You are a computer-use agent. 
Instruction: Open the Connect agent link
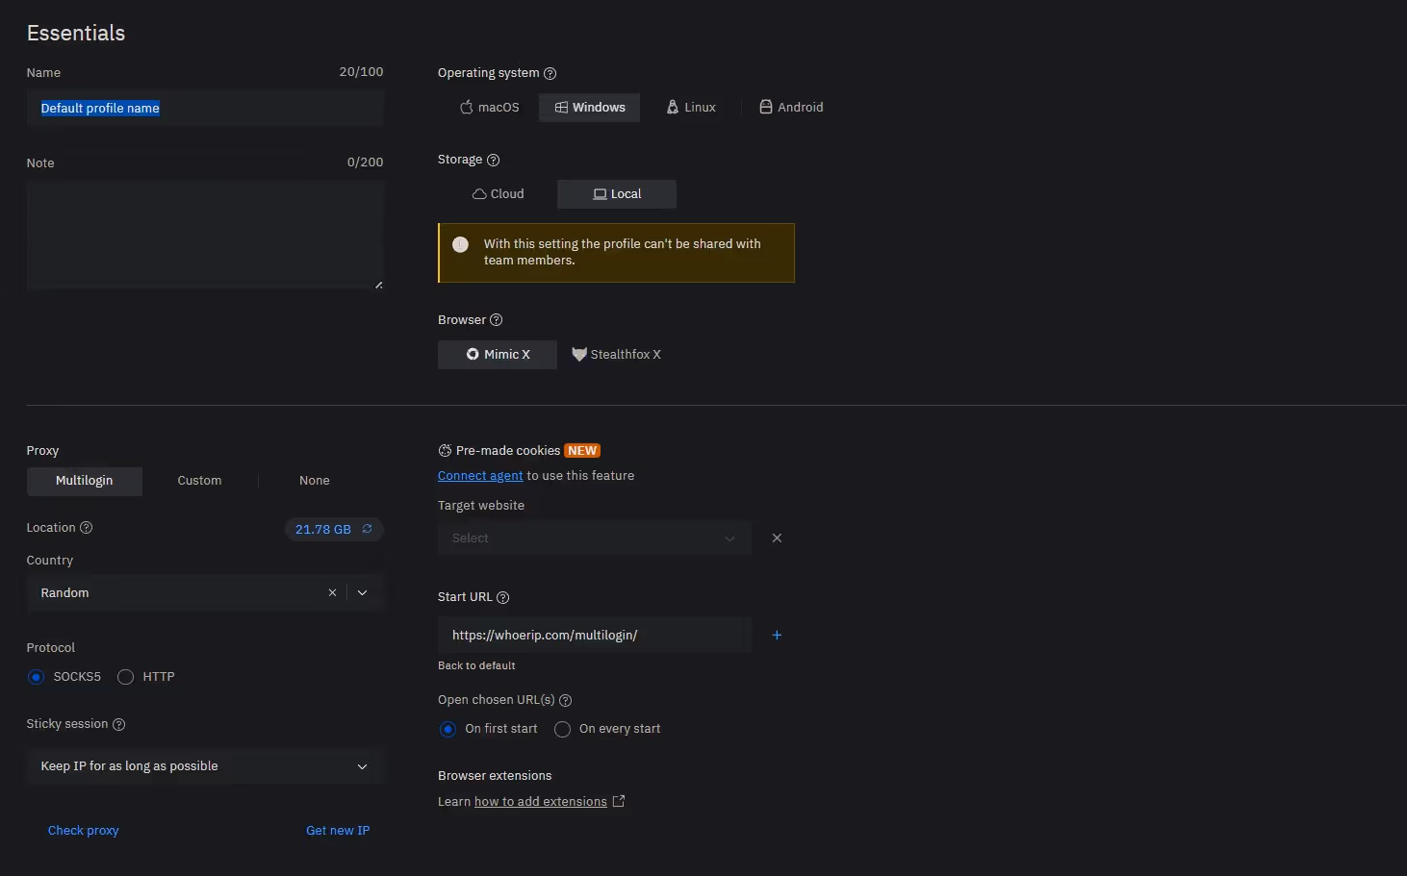[479, 475]
